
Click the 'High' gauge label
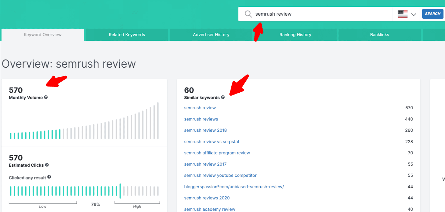(137, 206)
